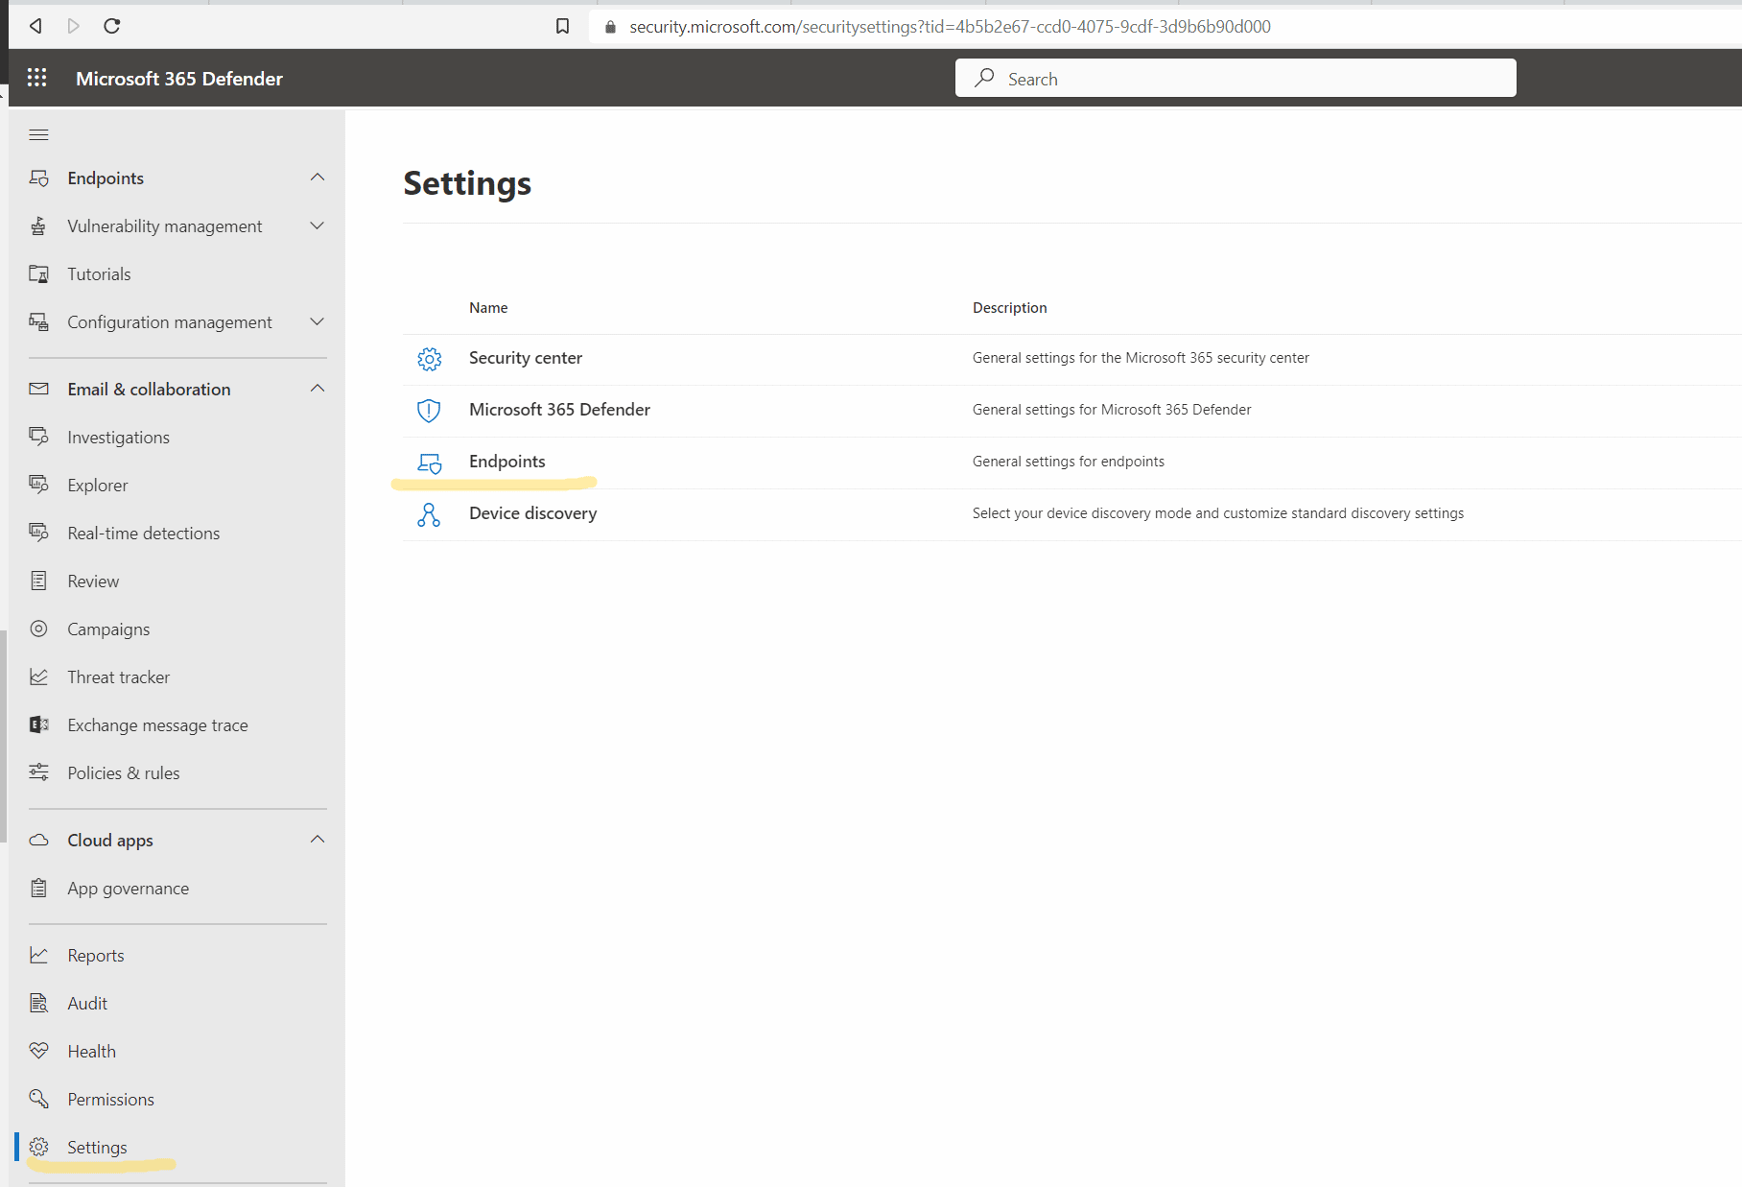Expand the Configuration management chevron

pos(318,321)
